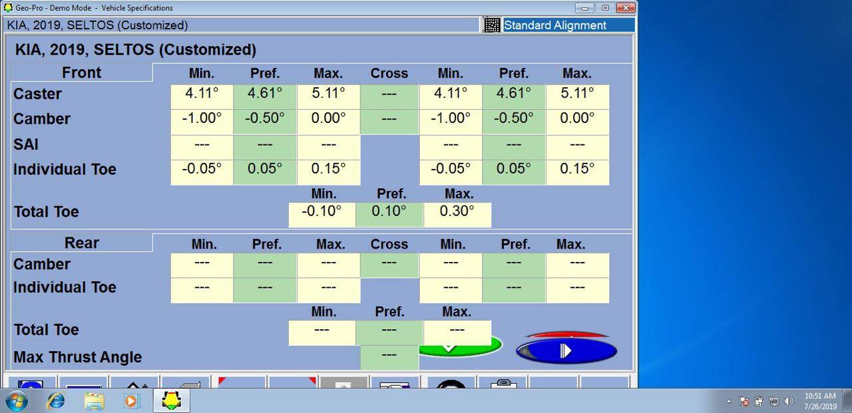Open the Action Center flag icon

[x=744, y=402]
